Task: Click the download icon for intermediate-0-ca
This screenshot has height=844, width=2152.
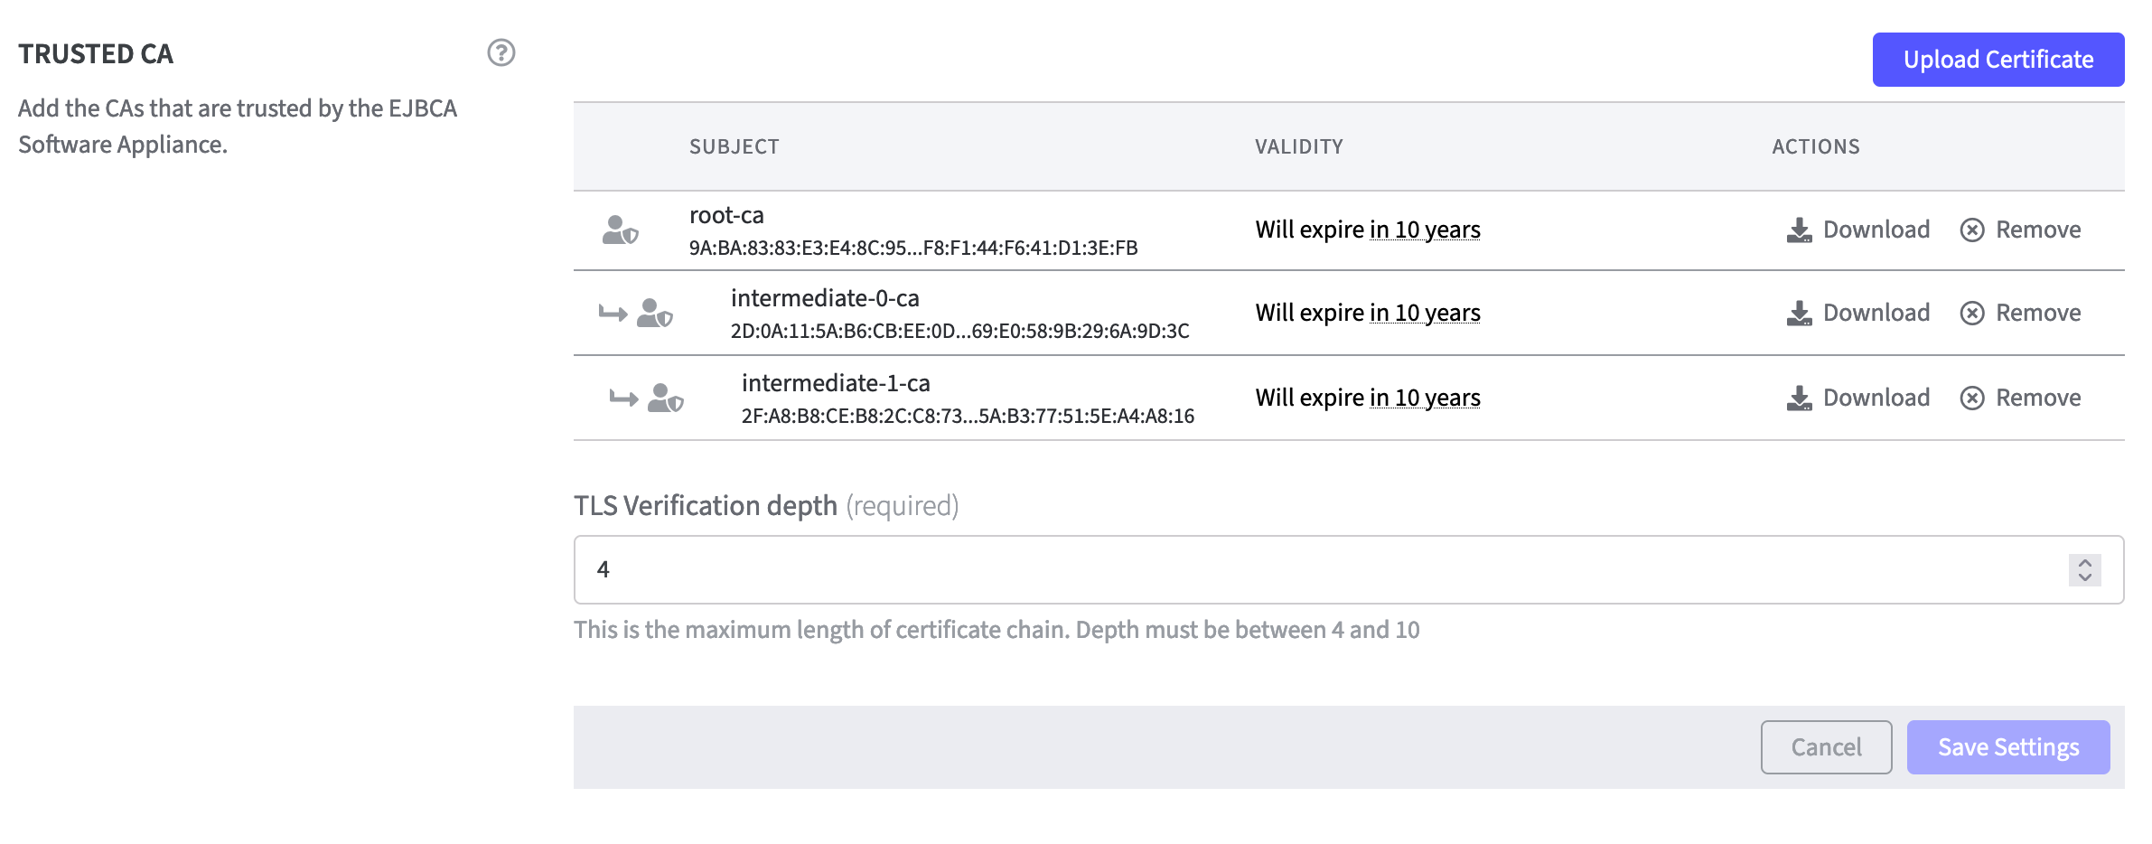Action: pos(1799,314)
